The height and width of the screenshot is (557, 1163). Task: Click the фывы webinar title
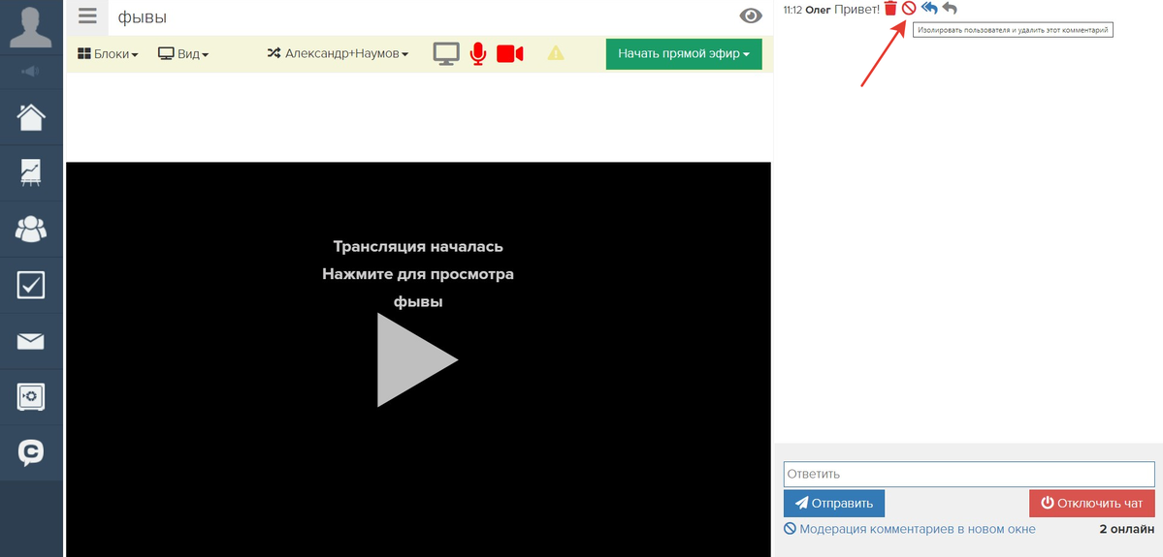142,17
